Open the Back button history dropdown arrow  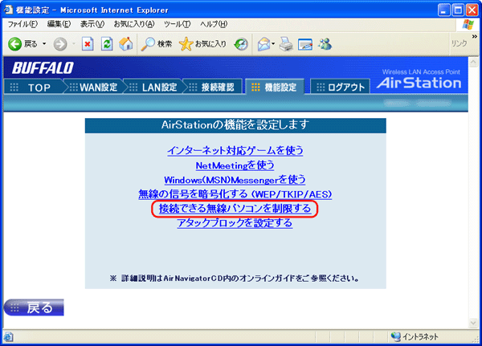pos(44,44)
